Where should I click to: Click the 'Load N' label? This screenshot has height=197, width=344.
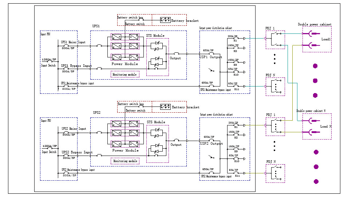coord(326,126)
